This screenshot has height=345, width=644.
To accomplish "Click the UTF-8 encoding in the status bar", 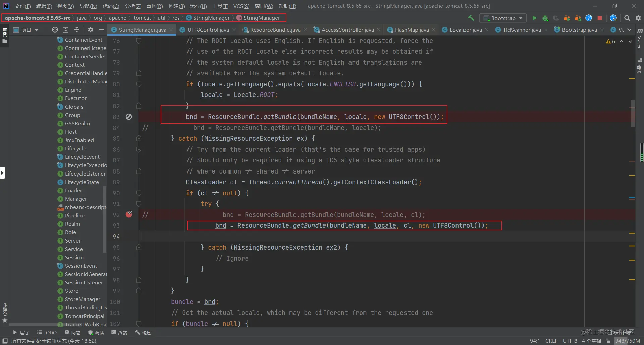I will [570, 341].
